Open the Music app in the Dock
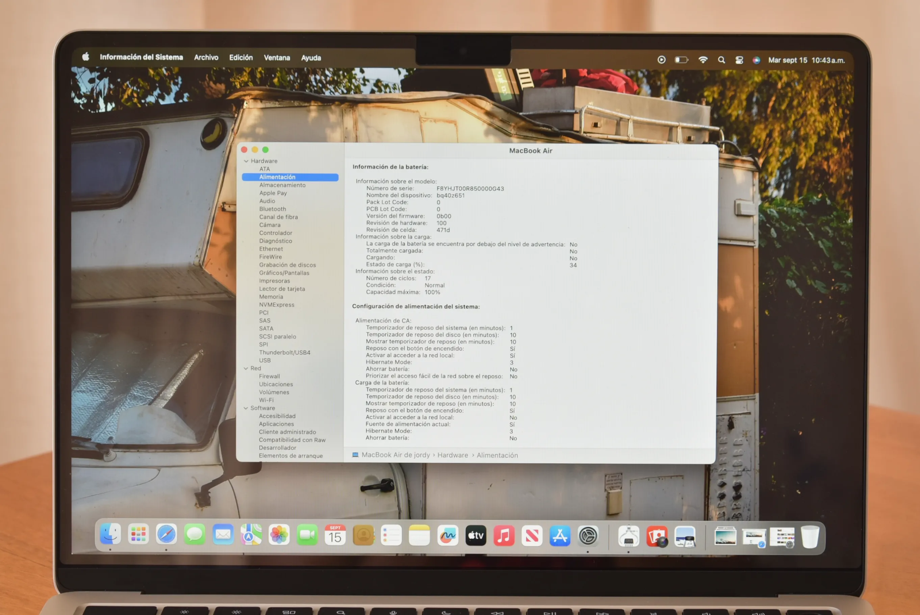920x615 pixels. (x=504, y=536)
